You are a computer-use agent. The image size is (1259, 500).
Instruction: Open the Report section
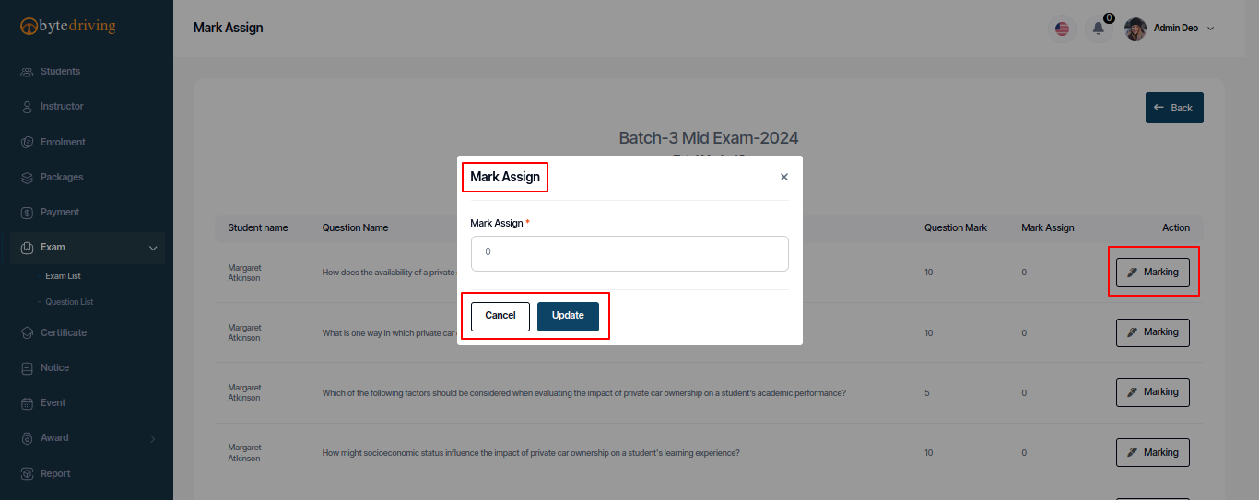55,473
